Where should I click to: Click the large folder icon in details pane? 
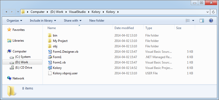tap(12, 91)
